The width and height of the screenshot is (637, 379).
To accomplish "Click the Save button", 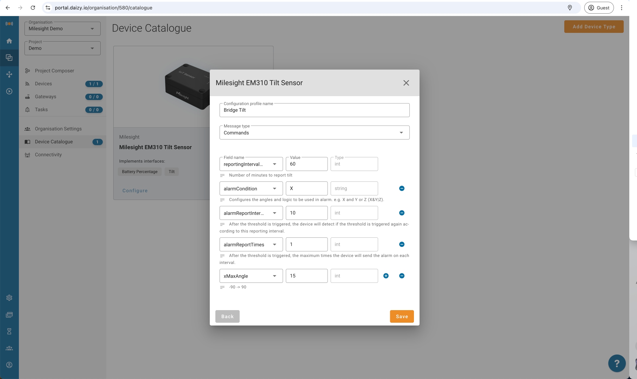I will point(402,316).
